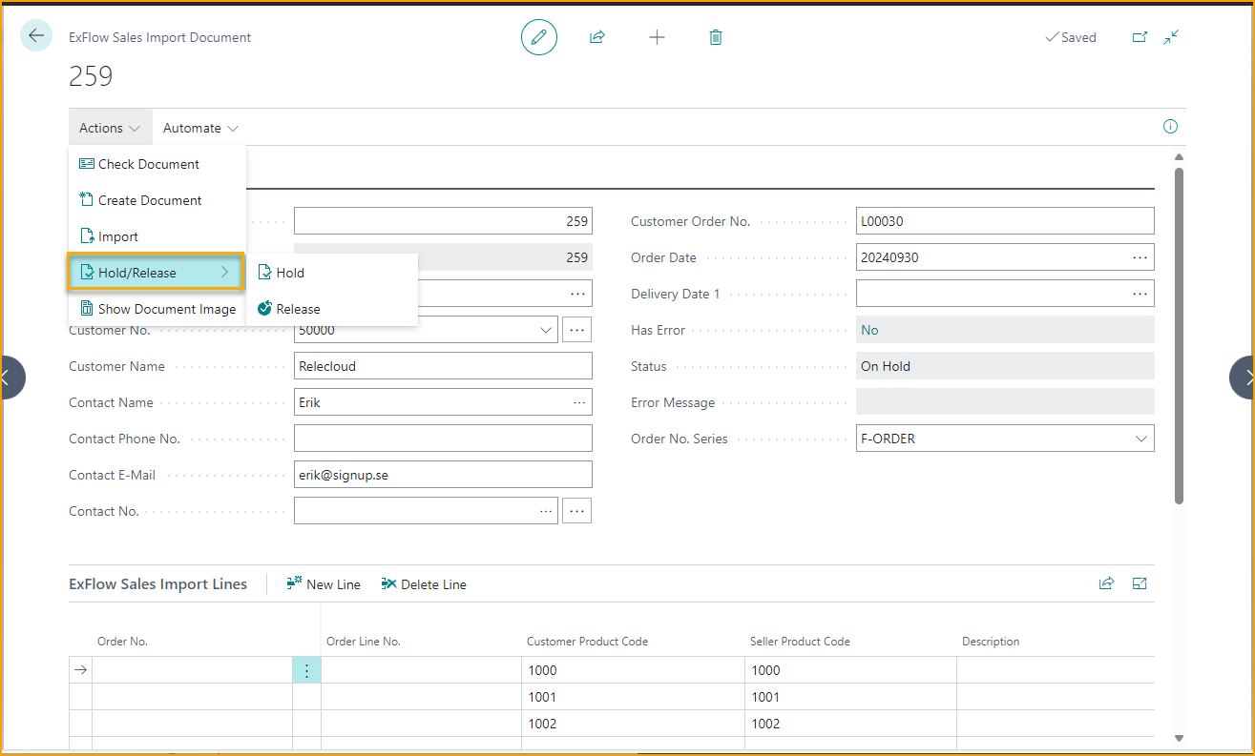Click first row Order No. cell
This screenshot has width=1255, height=756.
coord(192,670)
